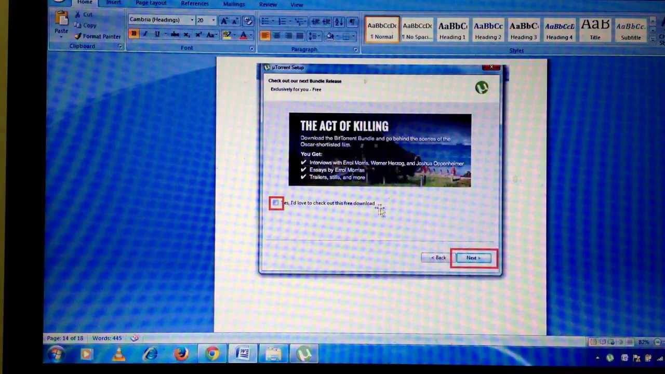This screenshot has width=665, height=374.
Task: Select Center alignment
Action: [277, 36]
